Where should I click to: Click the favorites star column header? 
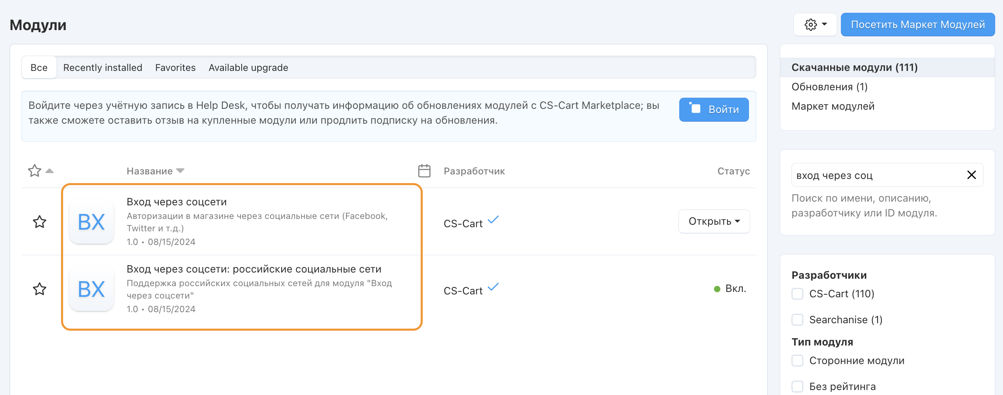tap(35, 171)
